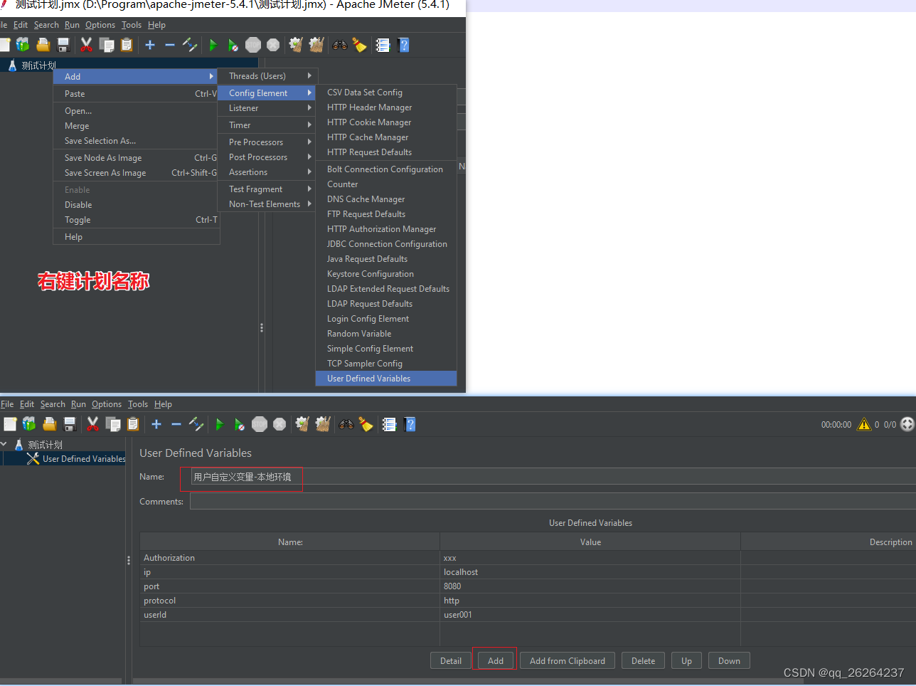Click Save floppy icon in context-menu window toolbar
The height and width of the screenshot is (686, 916).
(63, 45)
